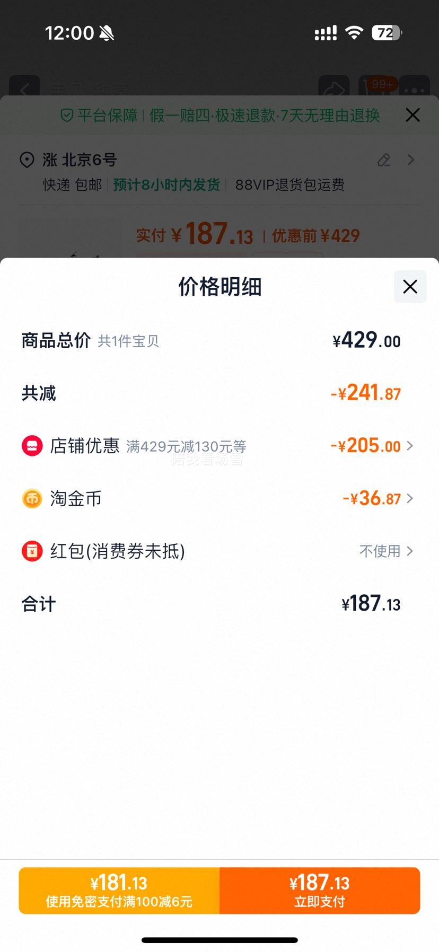Tap the 红包 red envelope icon
Image resolution: width=439 pixels, height=952 pixels.
point(32,551)
